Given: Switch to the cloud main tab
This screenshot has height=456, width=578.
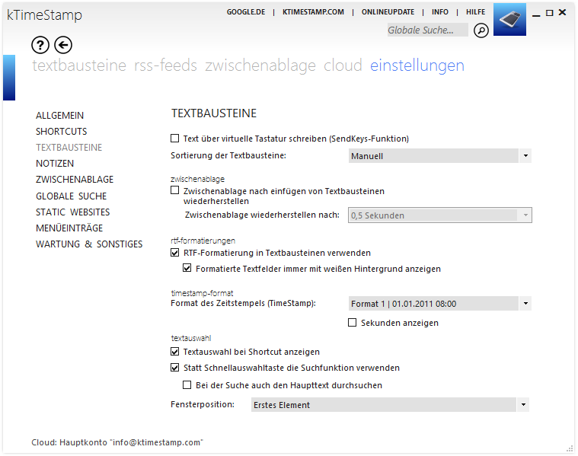Looking at the screenshot, I should pos(343,65).
